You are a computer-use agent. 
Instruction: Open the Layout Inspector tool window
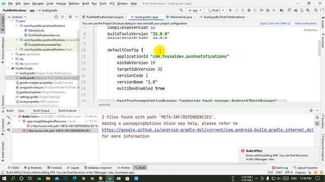coord(305,168)
